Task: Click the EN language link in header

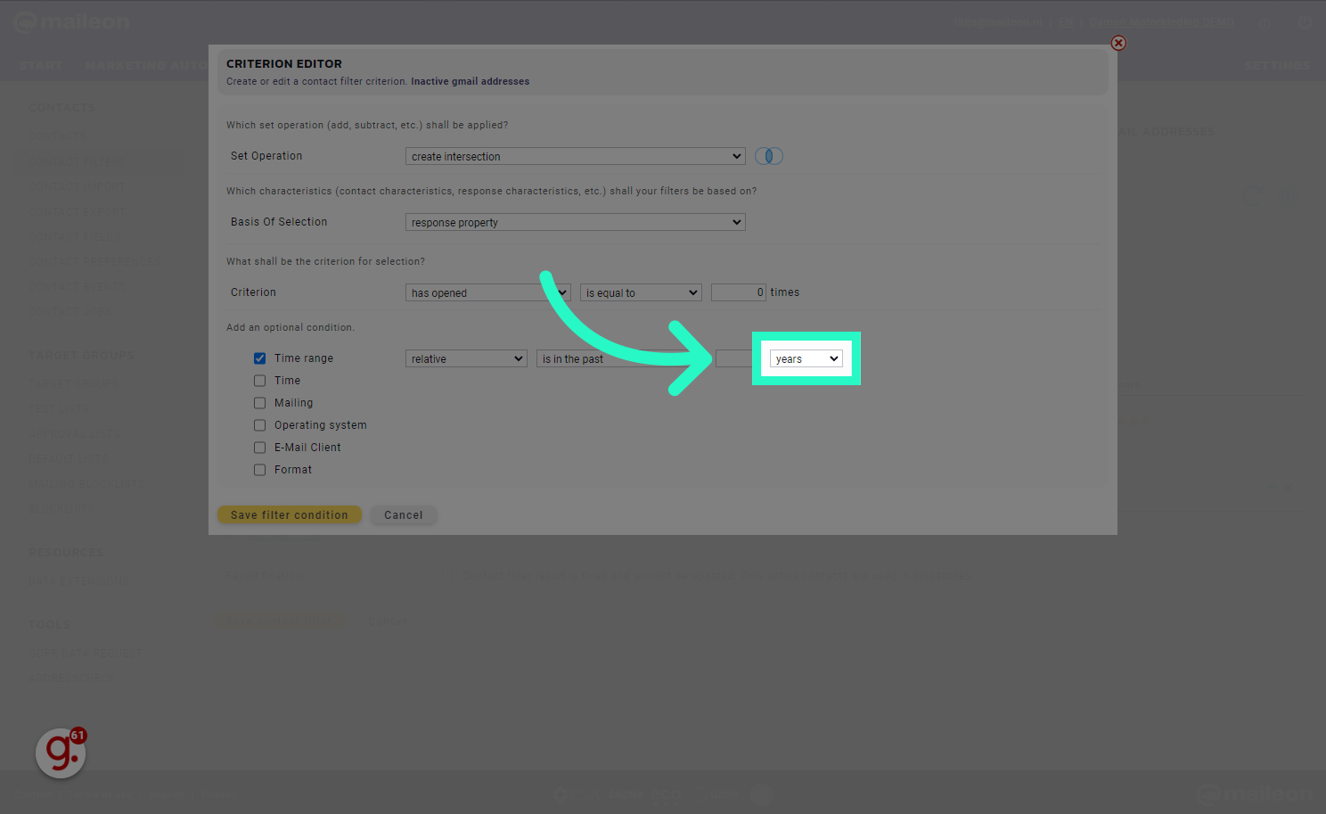Action: [x=1066, y=22]
